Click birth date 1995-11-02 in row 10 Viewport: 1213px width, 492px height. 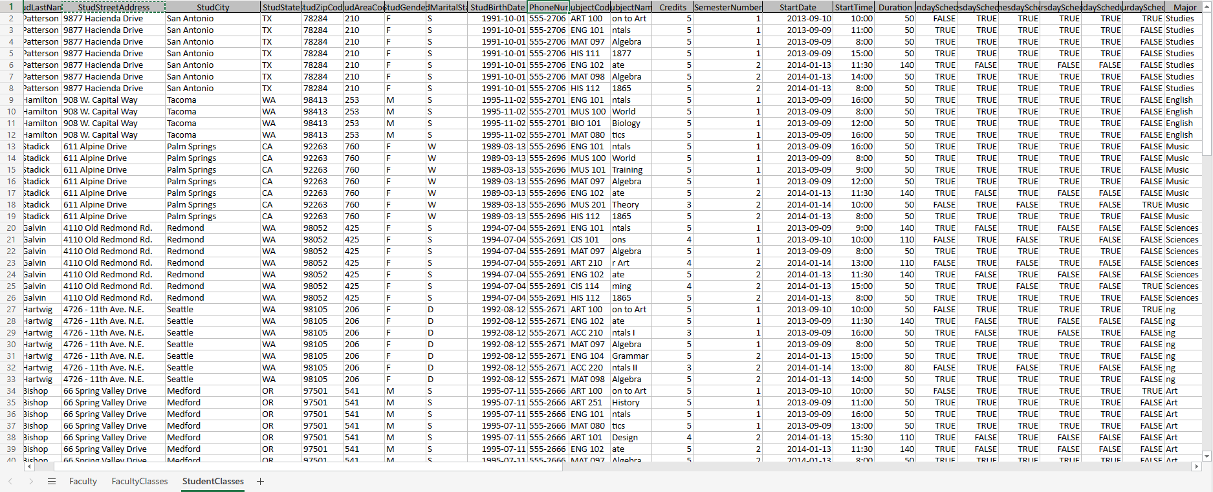[x=497, y=112]
